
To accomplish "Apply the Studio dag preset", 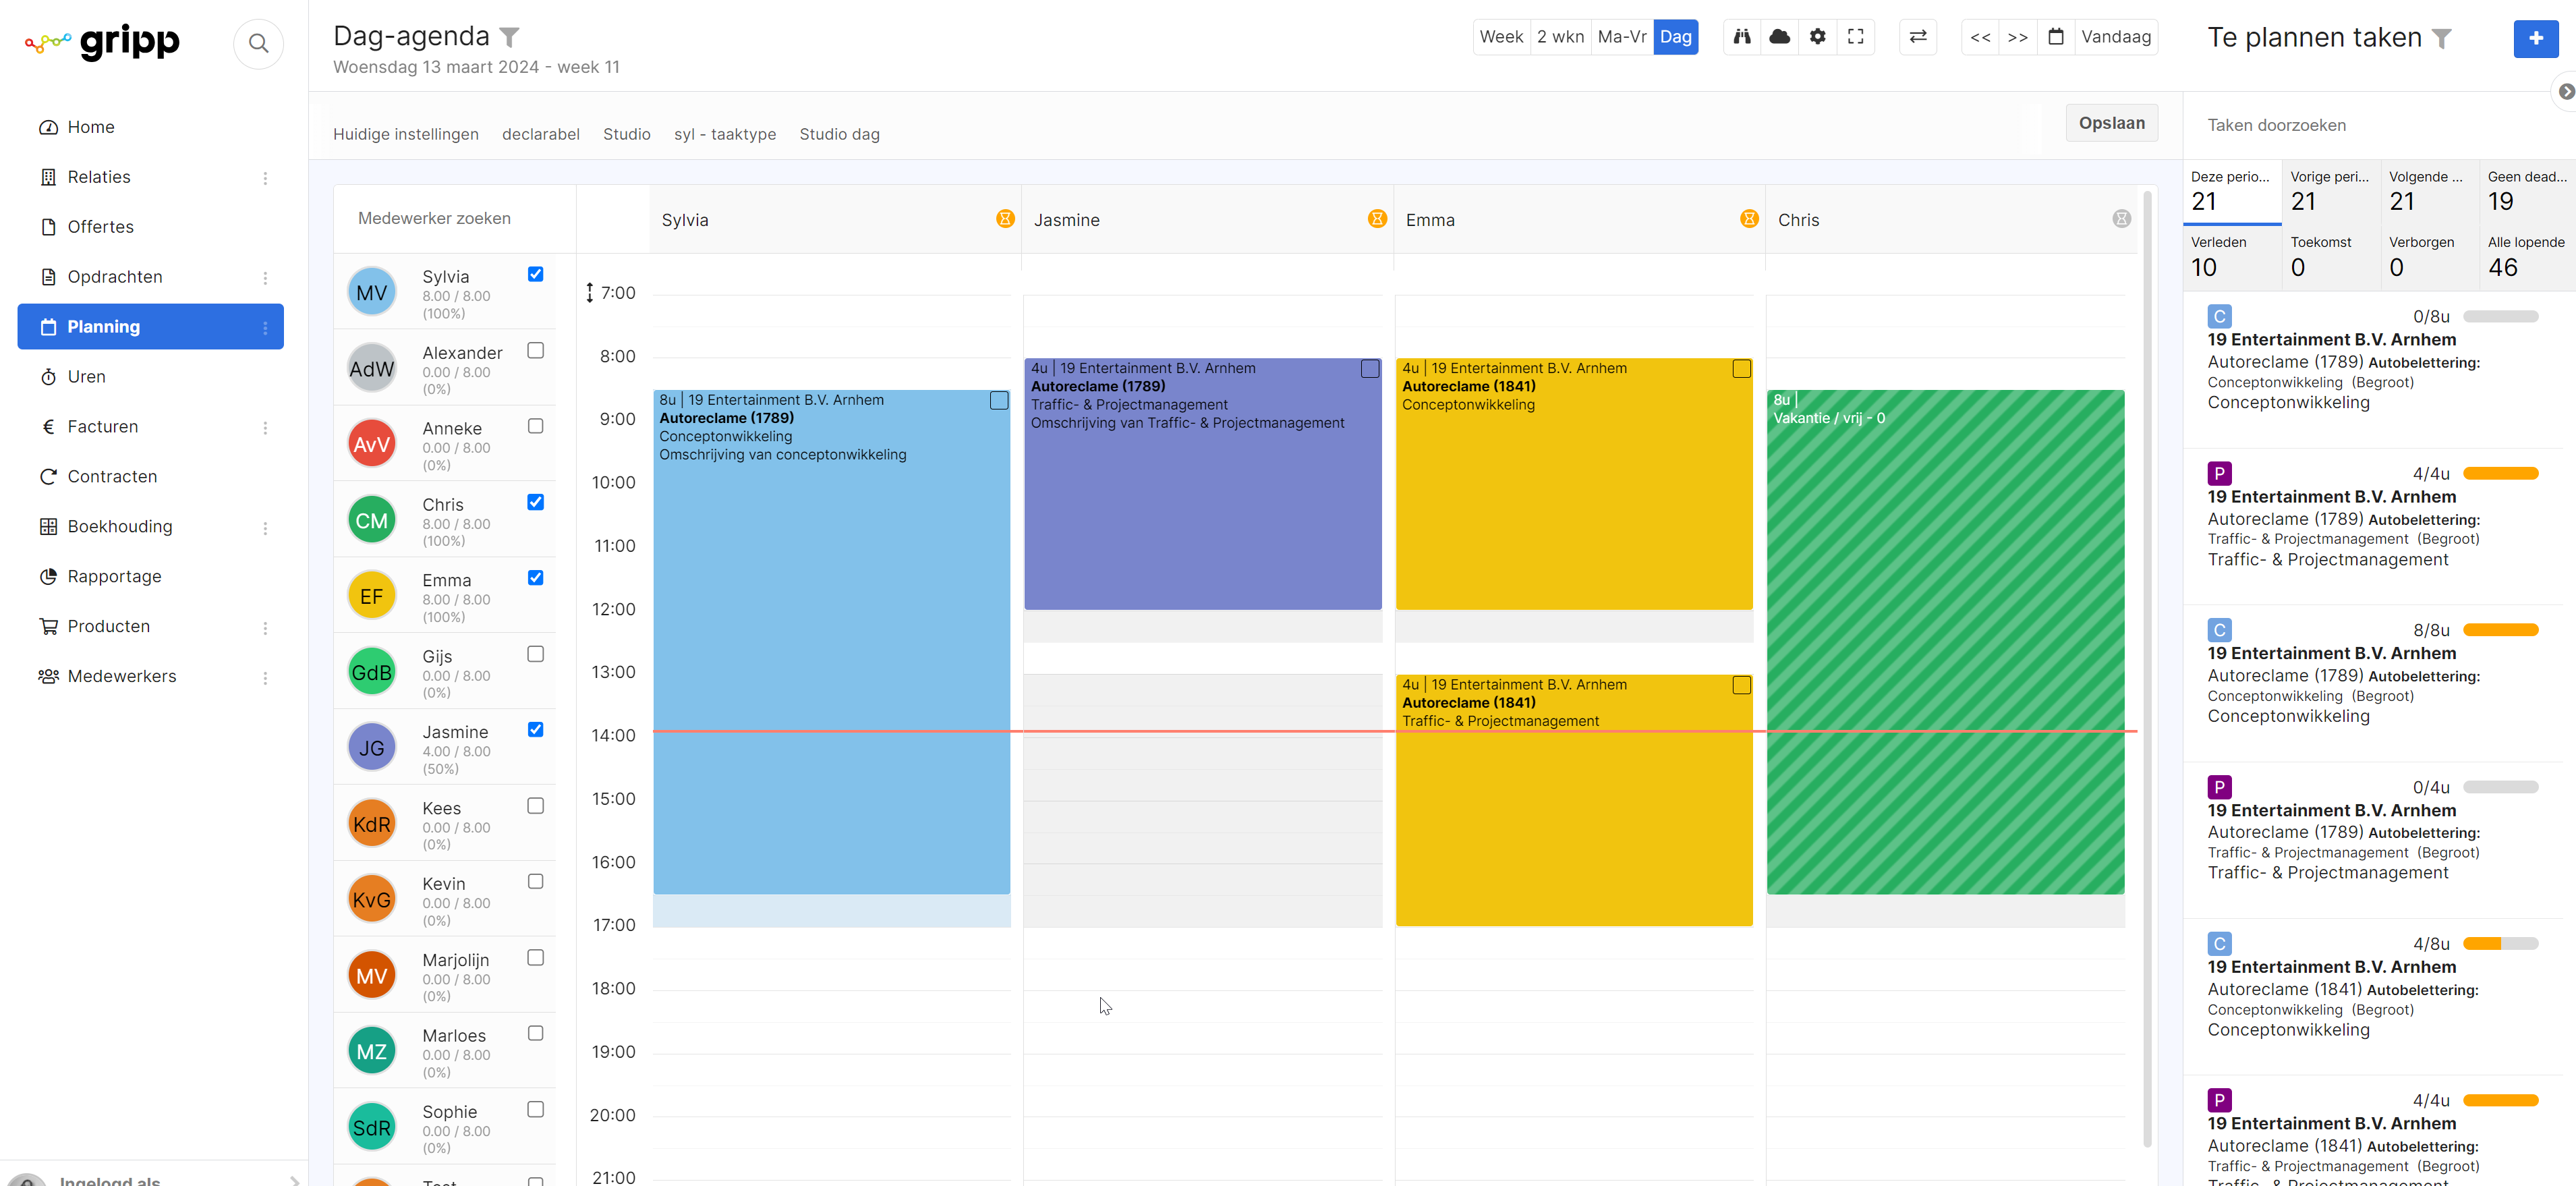I will (839, 134).
